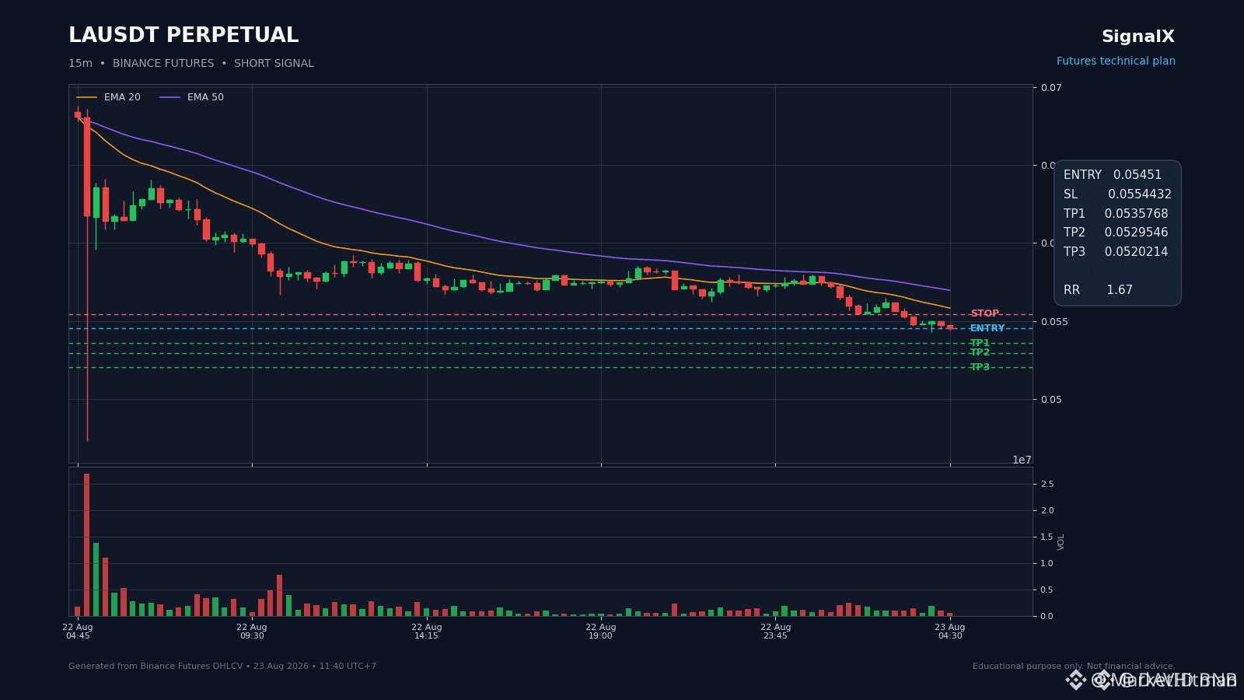
Task: Click the TP3 level label on the chart
Action: point(980,367)
